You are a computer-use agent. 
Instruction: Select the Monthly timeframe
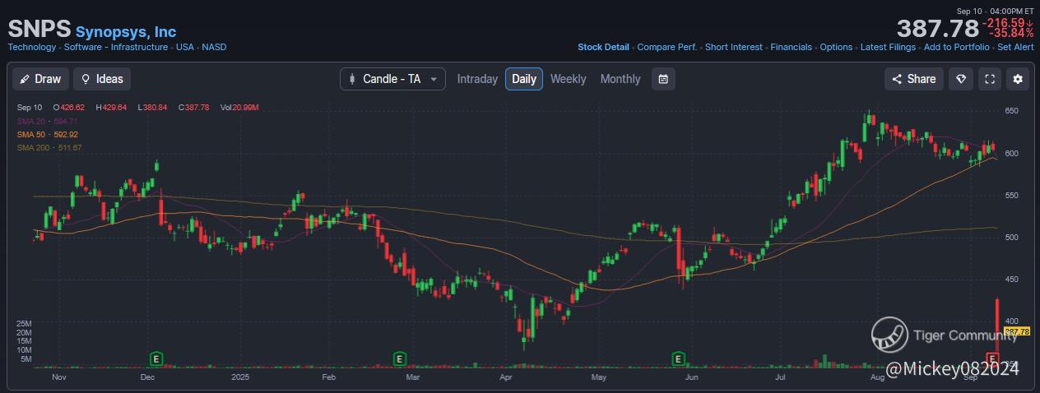click(620, 79)
